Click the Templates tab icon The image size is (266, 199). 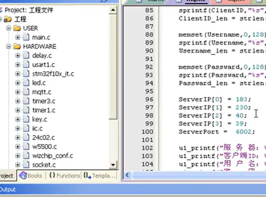86,176
